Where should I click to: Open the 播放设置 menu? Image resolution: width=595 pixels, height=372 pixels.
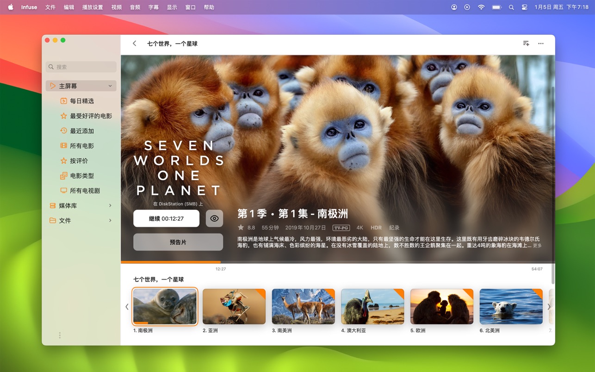pos(93,7)
